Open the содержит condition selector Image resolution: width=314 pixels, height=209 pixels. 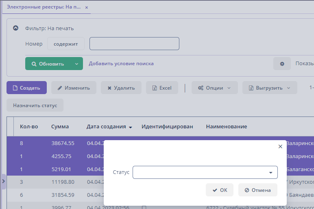(x=65, y=44)
